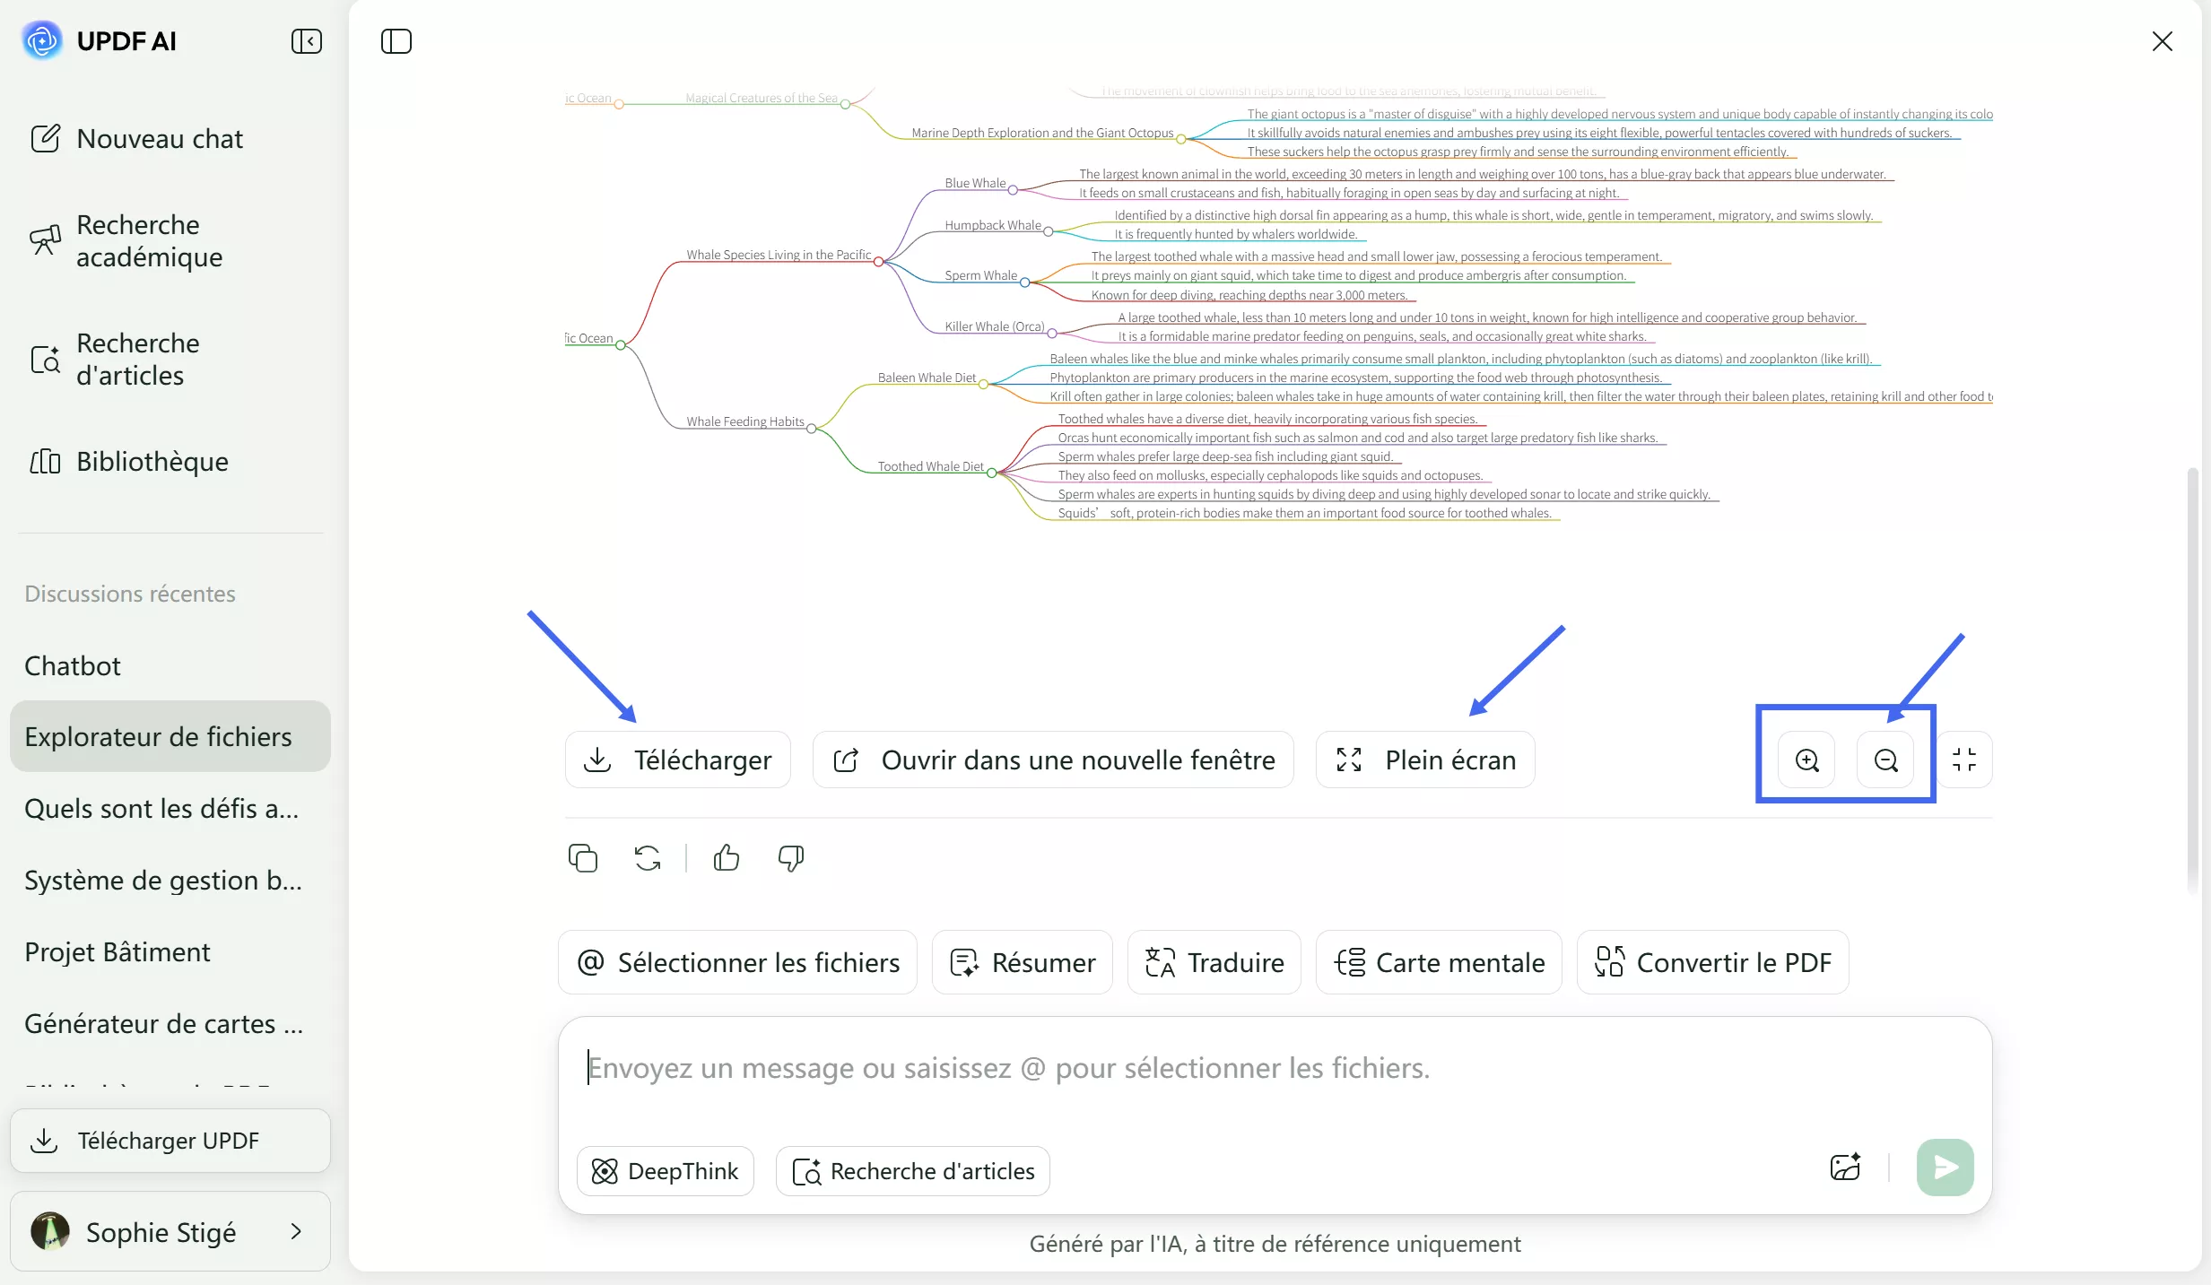Send the chat message
The height and width of the screenshot is (1285, 2211).
click(x=1943, y=1168)
